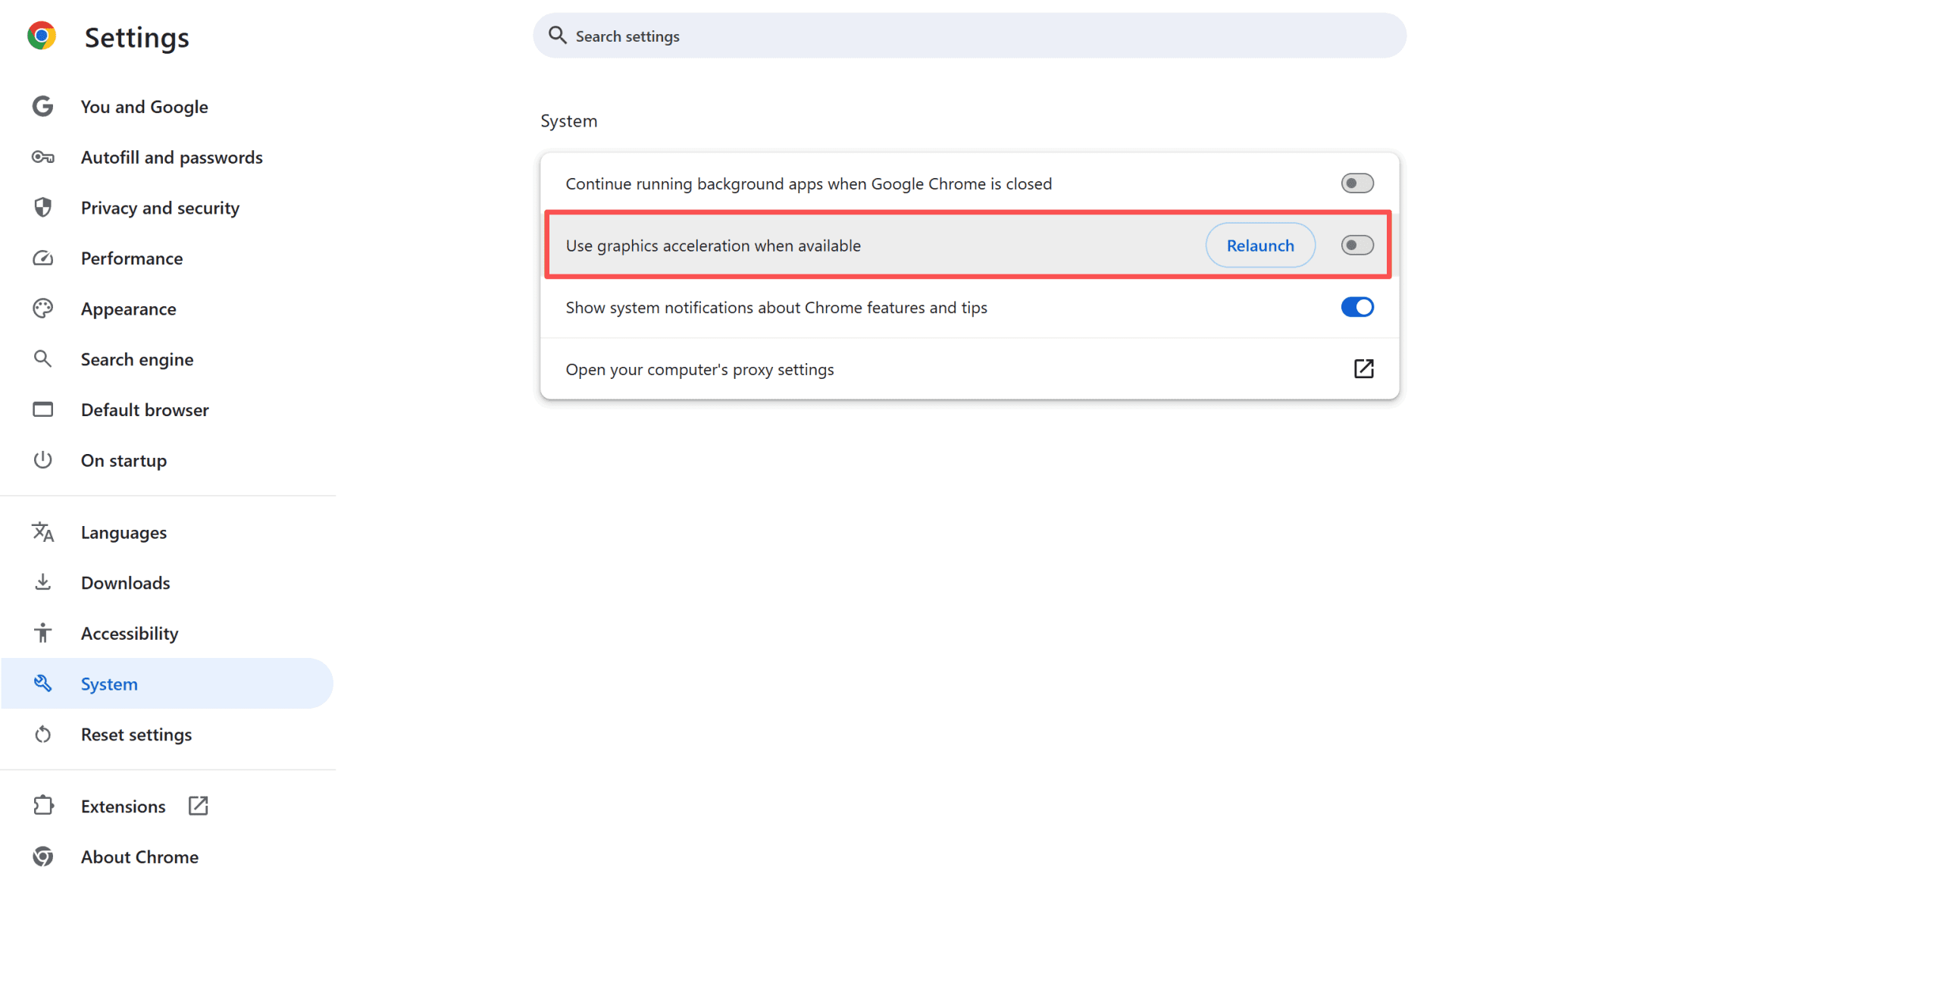Screen dimensions: 1940x999
Task: Enable continue running background apps toggle
Action: click(x=1356, y=183)
